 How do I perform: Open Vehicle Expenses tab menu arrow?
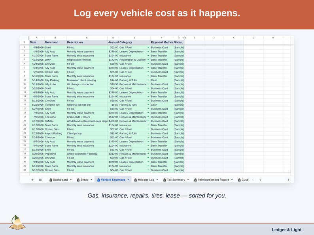pos(128,180)
